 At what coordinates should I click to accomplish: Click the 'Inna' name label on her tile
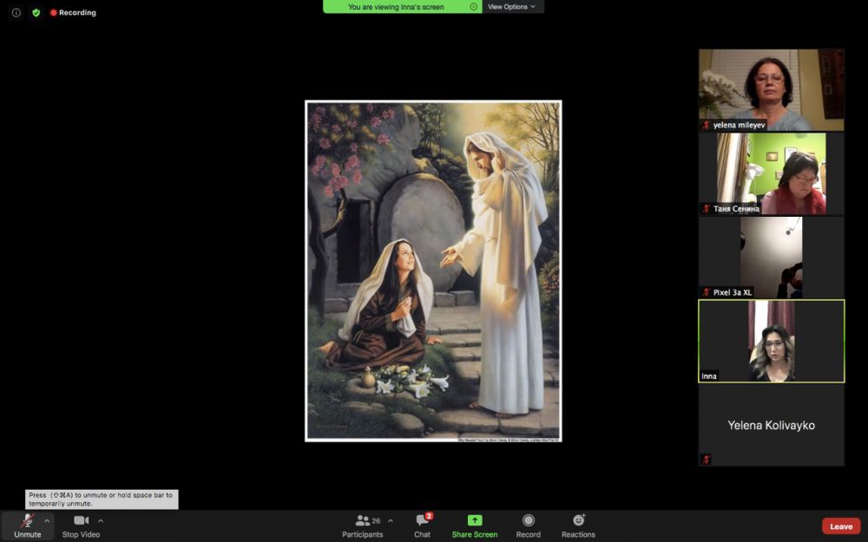(708, 376)
